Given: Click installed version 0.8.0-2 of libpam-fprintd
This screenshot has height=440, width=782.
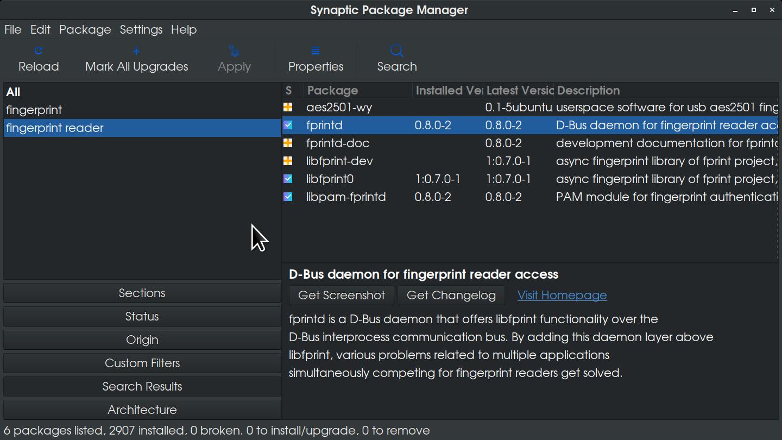Looking at the screenshot, I should pos(433,197).
